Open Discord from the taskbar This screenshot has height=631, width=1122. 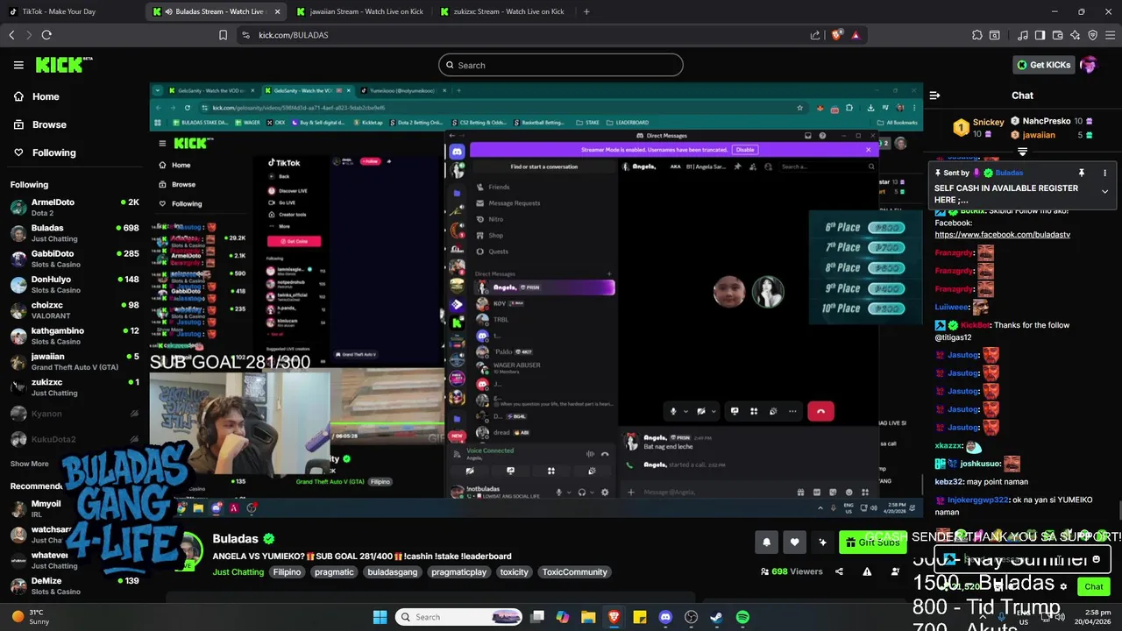point(665,617)
